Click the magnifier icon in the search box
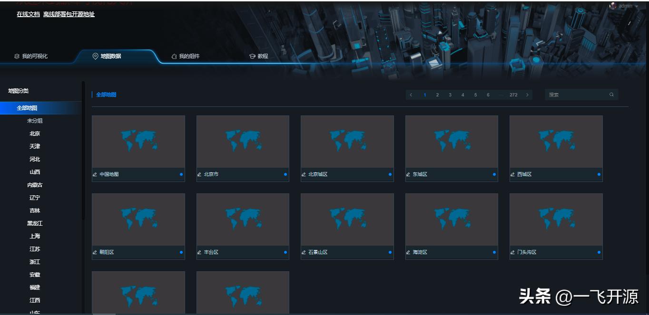Screen dimensions: 649x315 [x=612, y=95]
